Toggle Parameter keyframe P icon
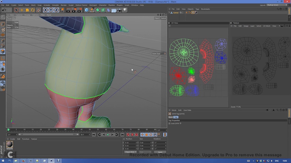The width and height of the screenshot is (291, 163). 155,135
